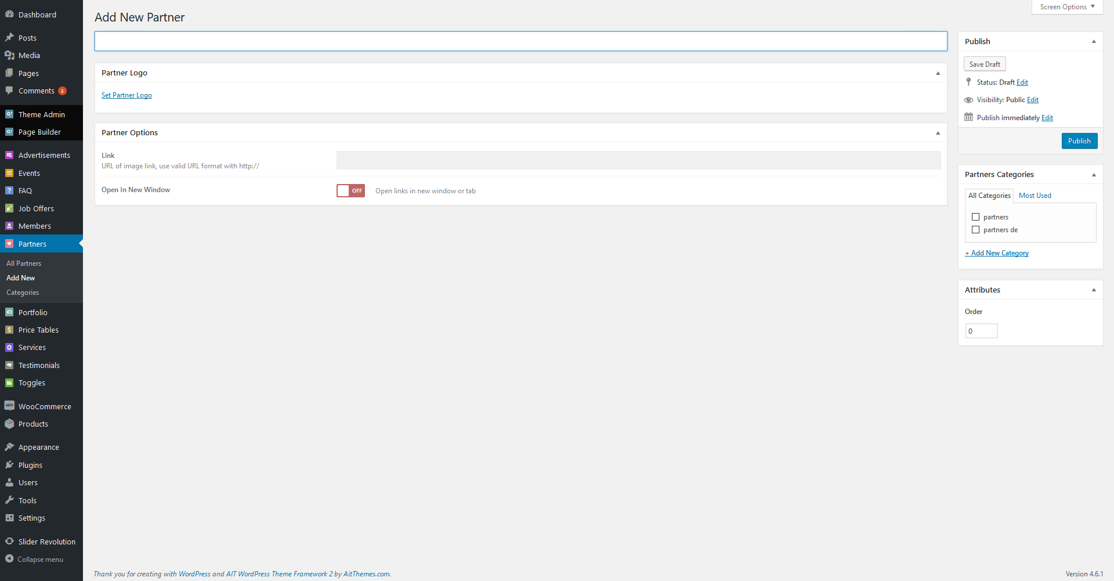Click the Advertisements icon

coord(9,155)
